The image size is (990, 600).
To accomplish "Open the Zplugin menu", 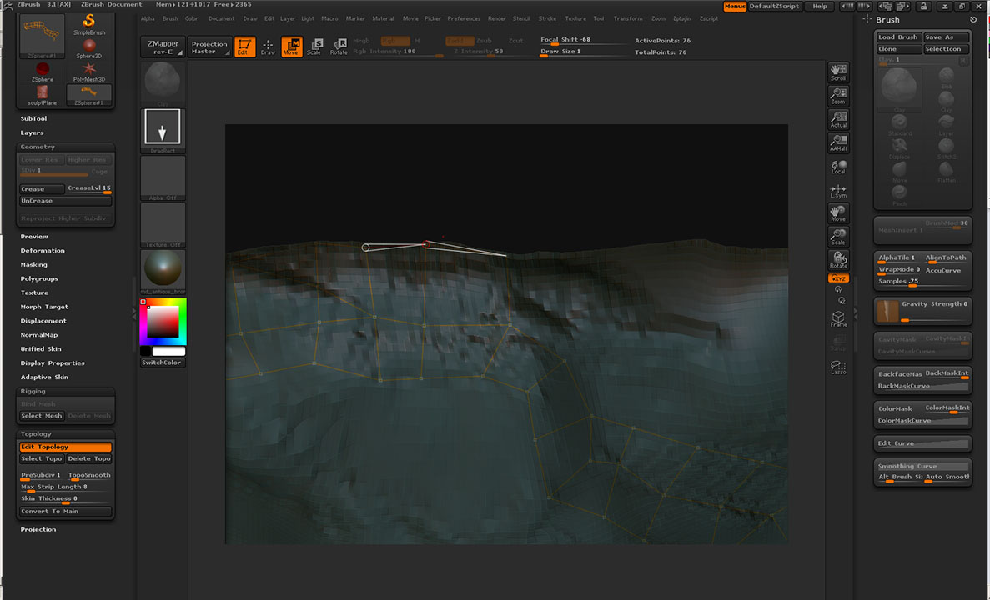I will coord(681,18).
